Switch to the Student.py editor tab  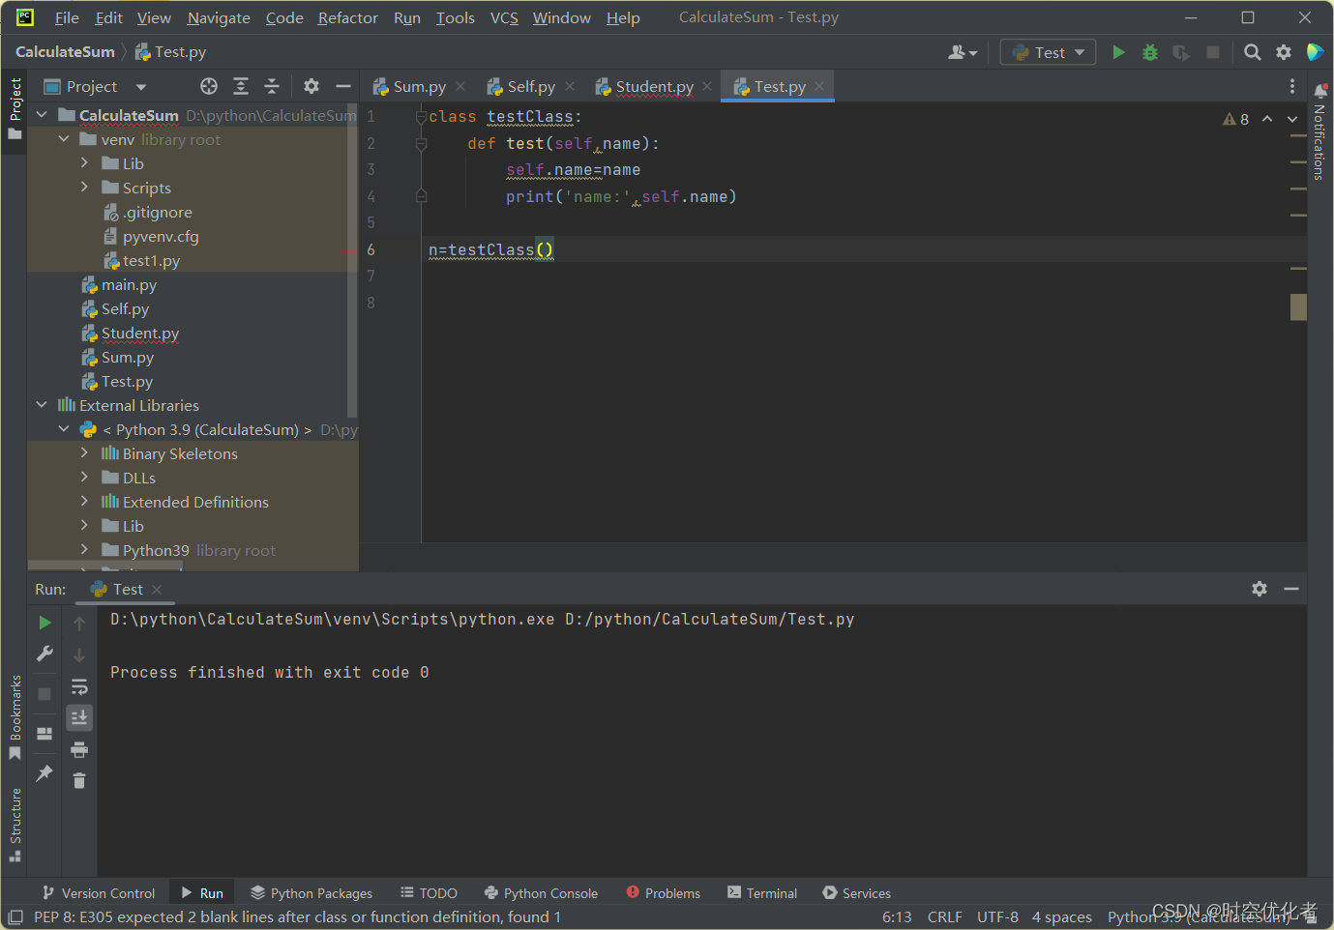(654, 86)
